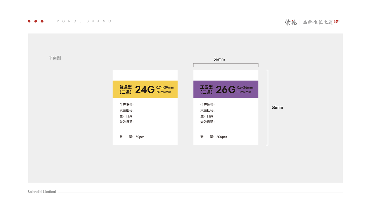Click 灭菌批号 on the 24G label
The image size is (371, 208).
[x=127, y=110]
